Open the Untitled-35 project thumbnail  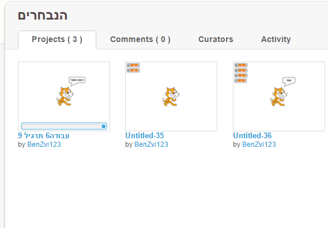171,96
